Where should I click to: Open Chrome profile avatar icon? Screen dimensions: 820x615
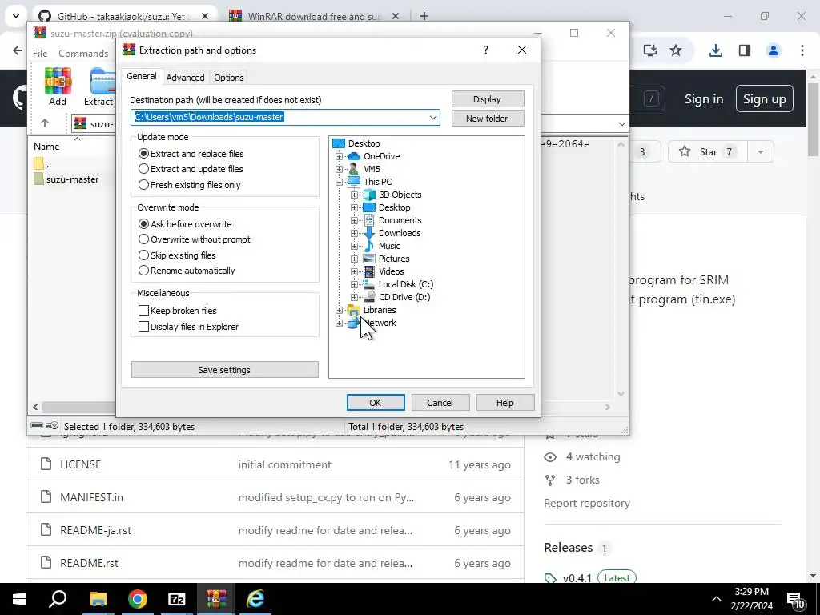click(773, 50)
